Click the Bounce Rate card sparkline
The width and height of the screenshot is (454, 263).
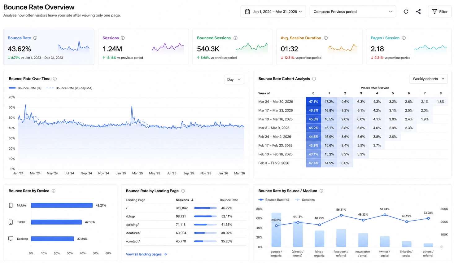tap(74, 47)
